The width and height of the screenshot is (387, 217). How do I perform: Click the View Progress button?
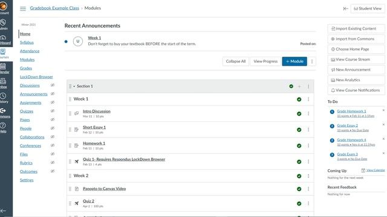pos(265,61)
